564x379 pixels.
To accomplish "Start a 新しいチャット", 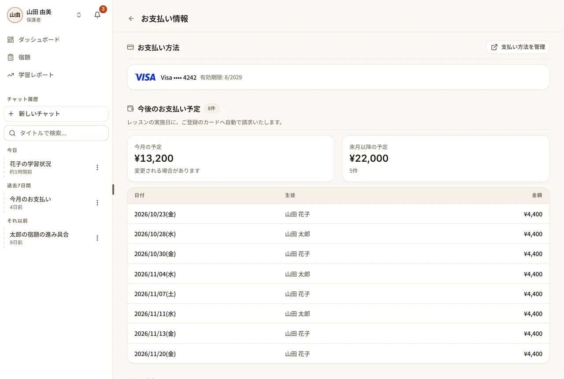I will click(56, 114).
